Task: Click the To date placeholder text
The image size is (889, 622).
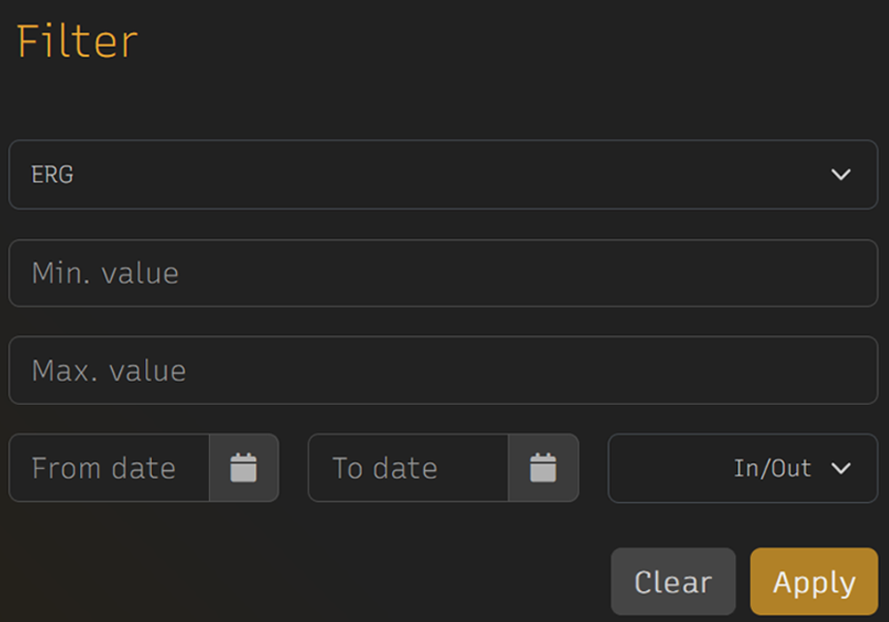Action: [384, 467]
